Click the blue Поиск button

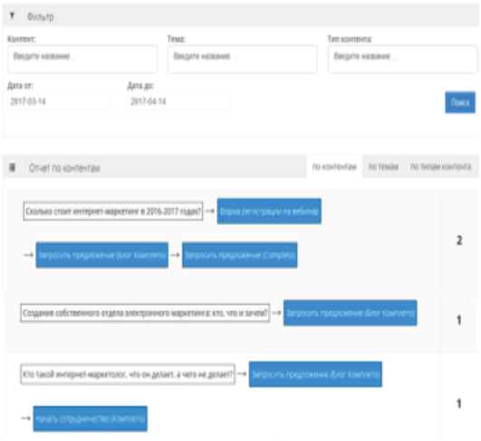click(460, 103)
